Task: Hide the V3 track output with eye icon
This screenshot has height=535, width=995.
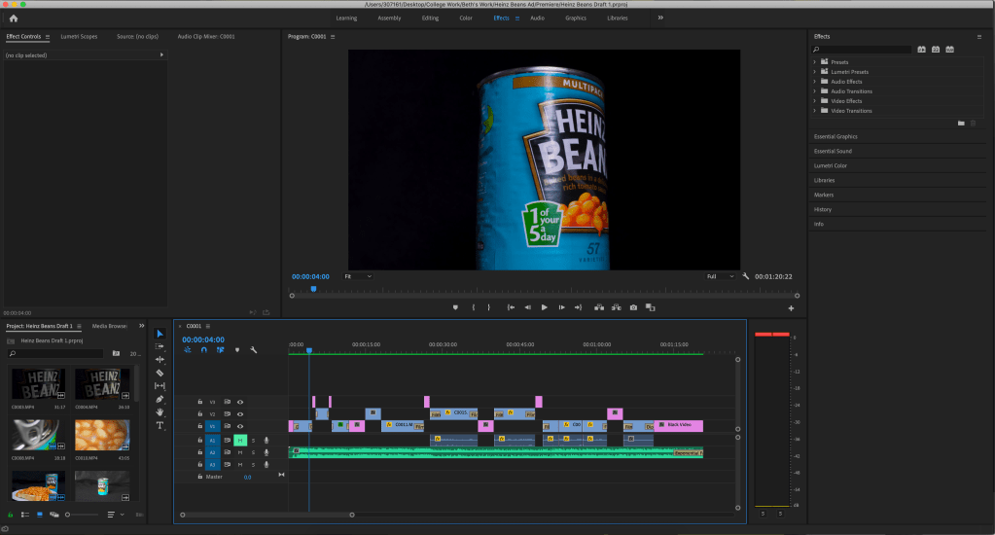Action: coord(240,401)
